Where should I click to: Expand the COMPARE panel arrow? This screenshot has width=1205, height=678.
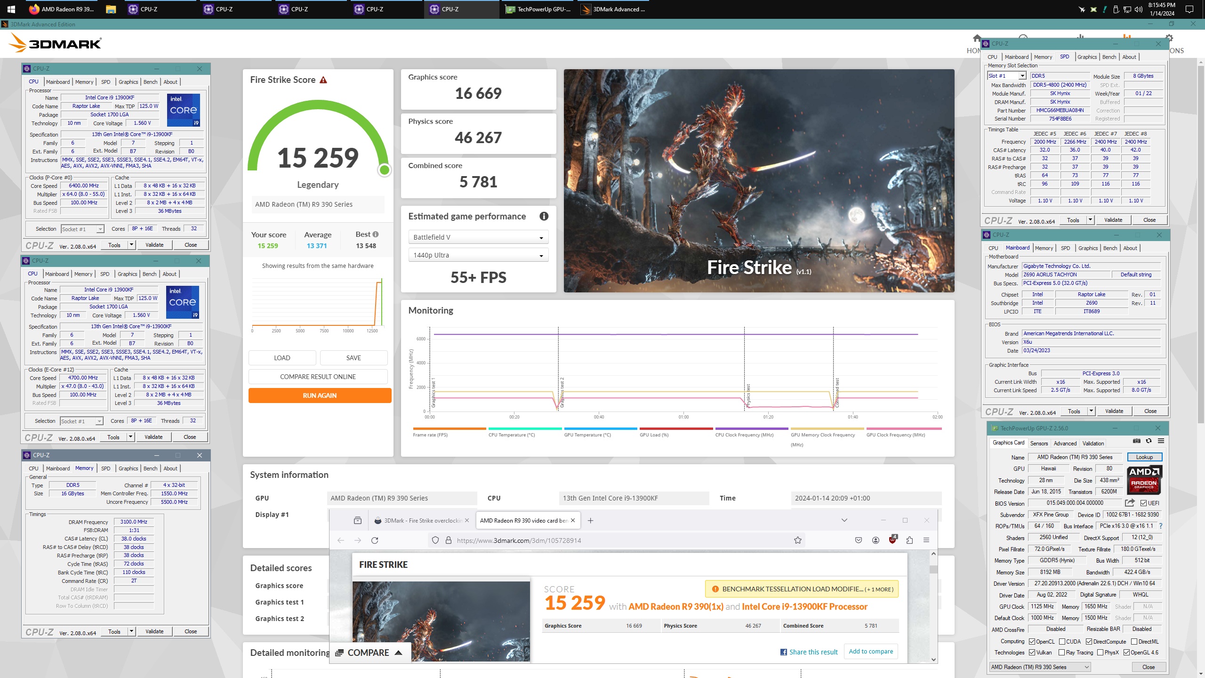coord(398,653)
